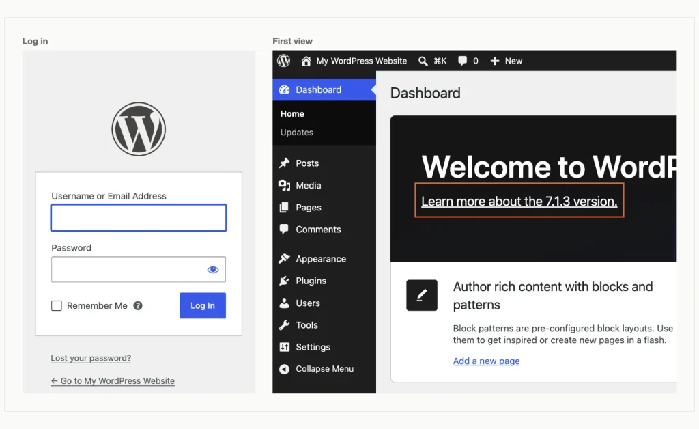
Task: Click the ⌘K search shortcut label
Action: (440, 61)
